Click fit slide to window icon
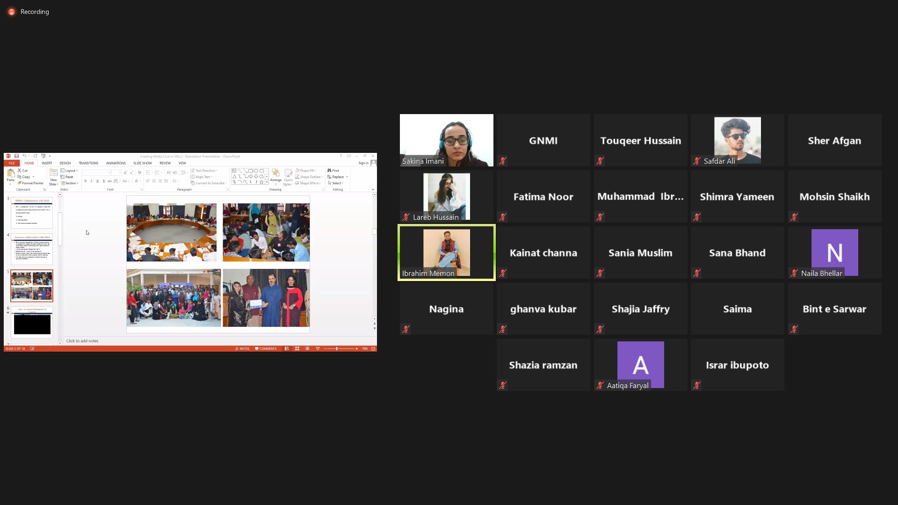 coord(373,349)
